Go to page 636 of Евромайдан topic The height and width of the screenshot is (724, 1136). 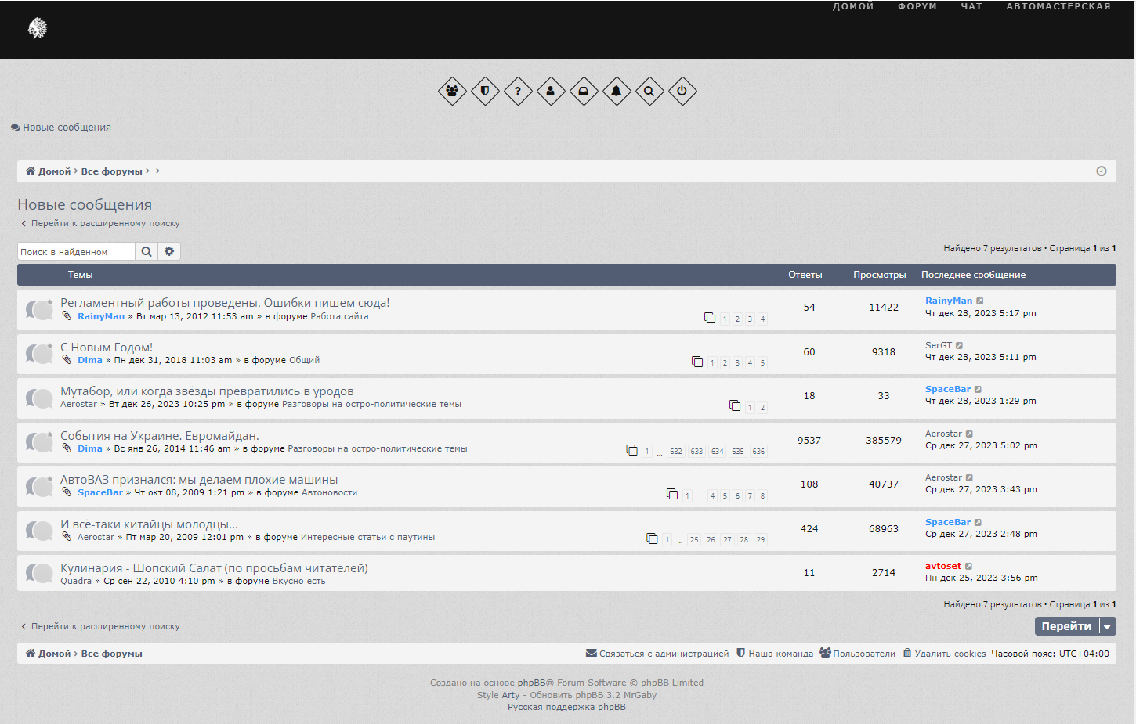click(758, 452)
